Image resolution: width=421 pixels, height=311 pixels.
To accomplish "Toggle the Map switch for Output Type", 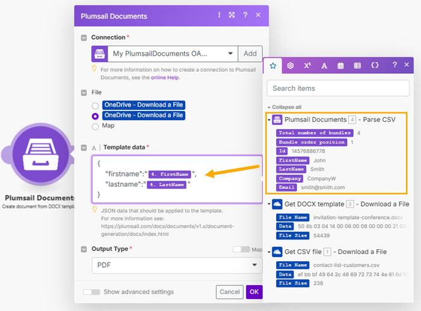I will [241, 249].
